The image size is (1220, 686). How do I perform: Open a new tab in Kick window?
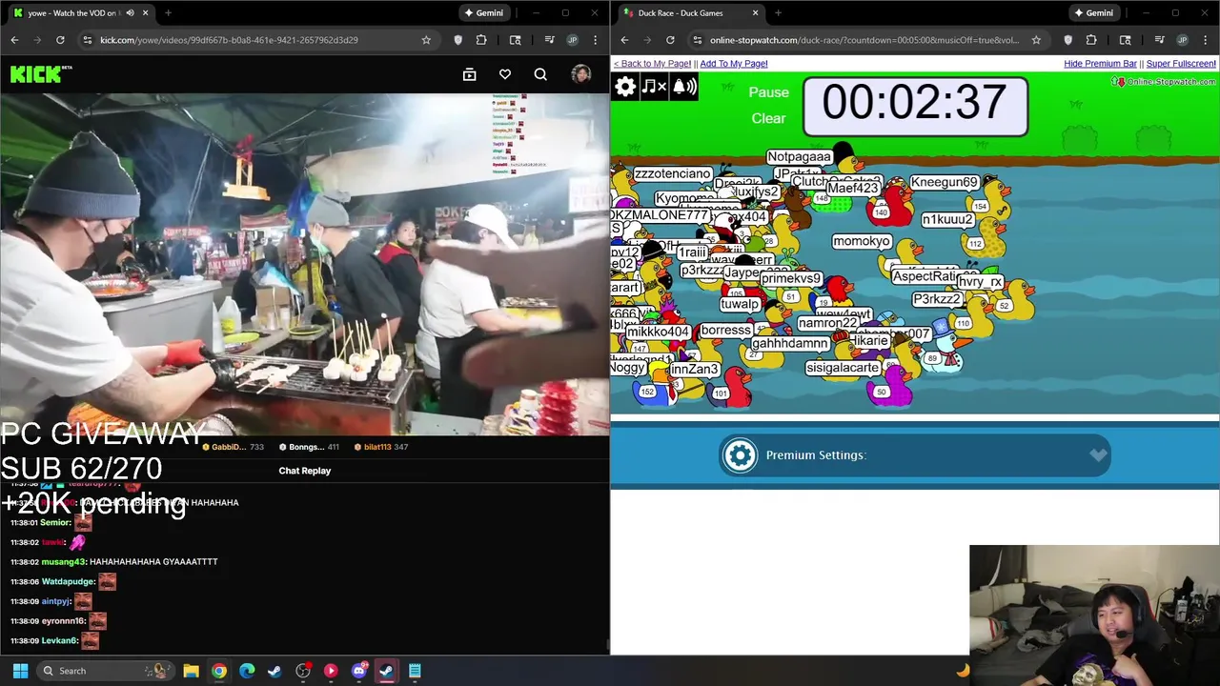click(168, 12)
